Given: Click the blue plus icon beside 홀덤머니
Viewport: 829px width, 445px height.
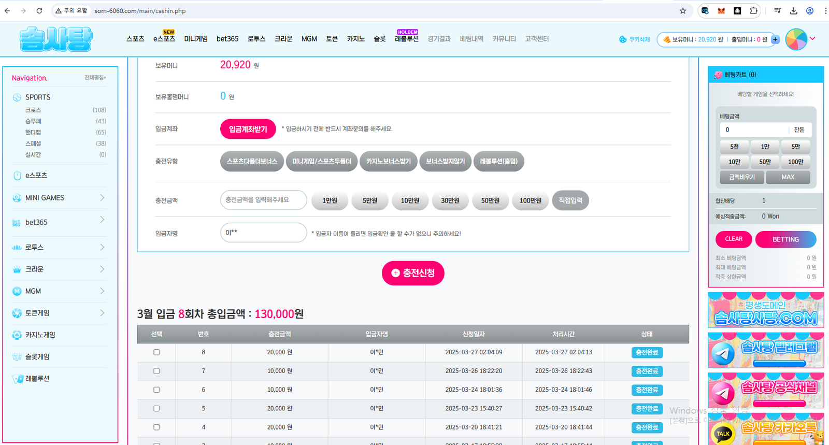Looking at the screenshot, I should pyautogui.click(x=775, y=39).
